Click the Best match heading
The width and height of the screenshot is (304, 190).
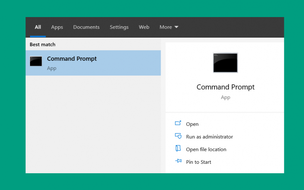pos(43,44)
